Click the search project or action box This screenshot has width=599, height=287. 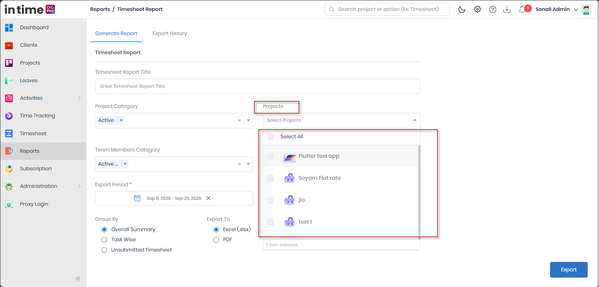387,9
